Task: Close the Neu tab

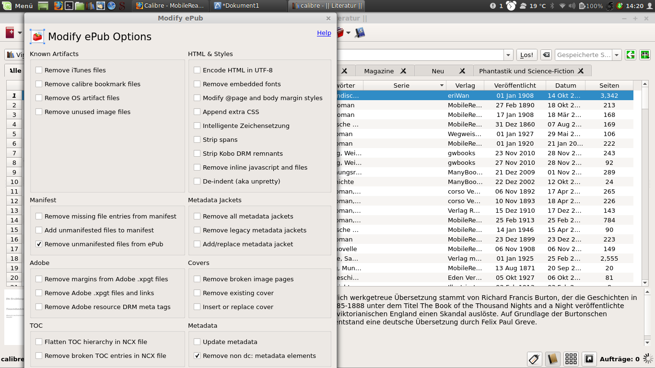Action: (462, 71)
